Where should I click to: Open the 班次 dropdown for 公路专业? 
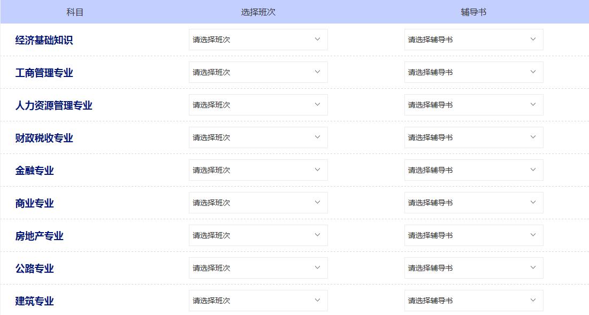(258, 267)
